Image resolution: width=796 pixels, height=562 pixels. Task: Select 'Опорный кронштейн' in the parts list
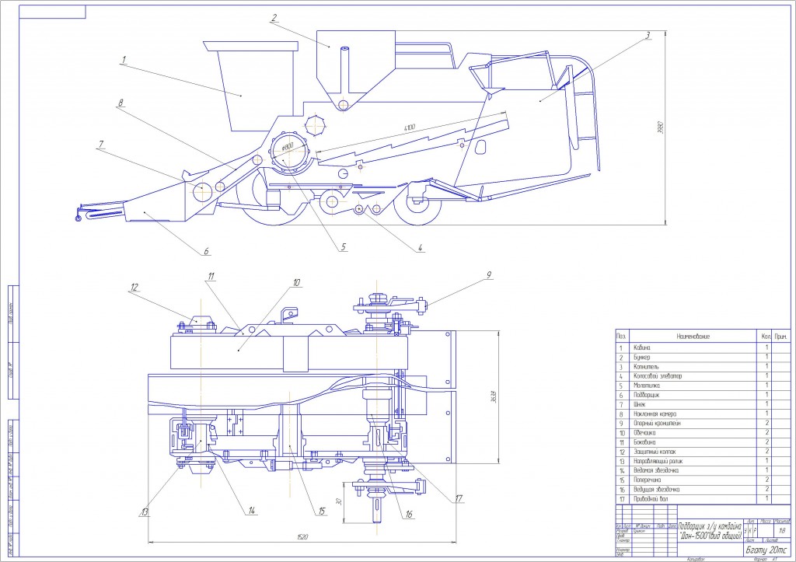[658, 424]
